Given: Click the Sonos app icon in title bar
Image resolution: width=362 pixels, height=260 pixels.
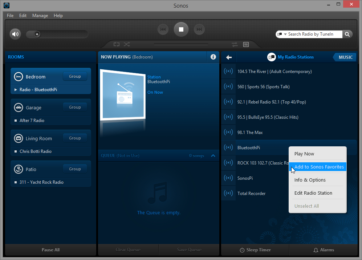Looking at the screenshot, I should click(x=7, y=5).
